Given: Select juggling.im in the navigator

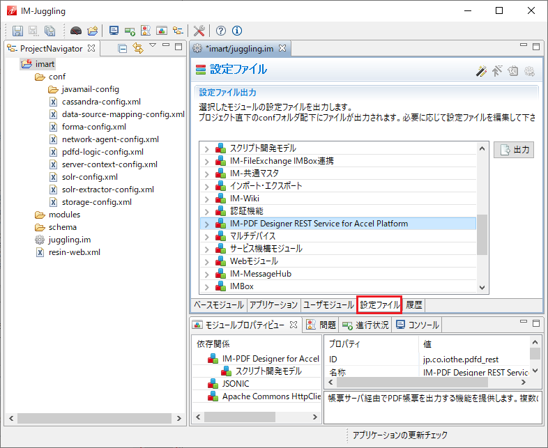Looking at the screenshot, I should click(63, 240).
